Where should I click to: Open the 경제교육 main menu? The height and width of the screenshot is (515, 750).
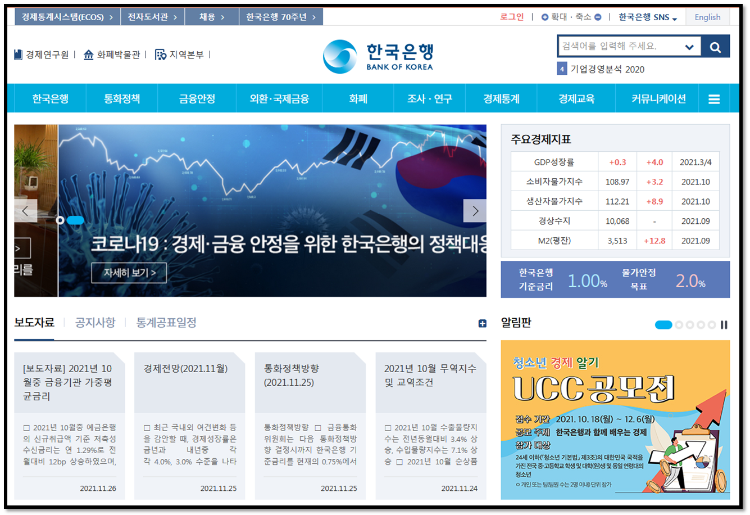pos(576,99)
